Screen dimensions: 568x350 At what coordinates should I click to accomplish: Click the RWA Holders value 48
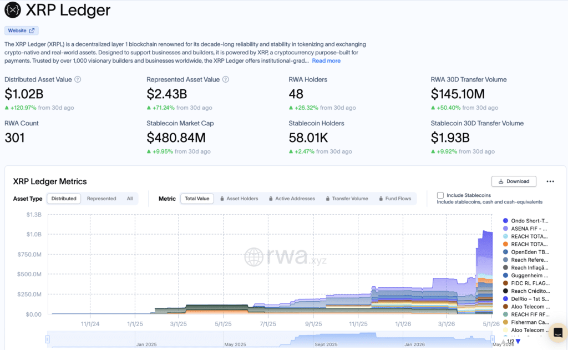point(296,94)
